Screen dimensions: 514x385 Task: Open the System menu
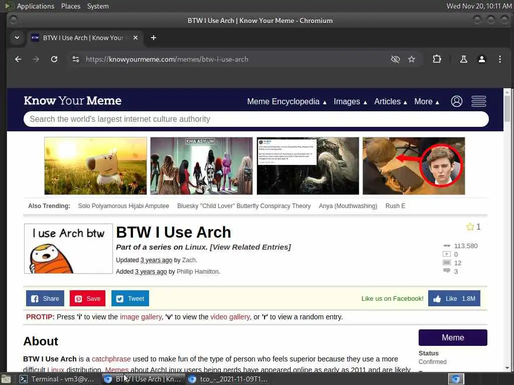[x=98, y=6]
